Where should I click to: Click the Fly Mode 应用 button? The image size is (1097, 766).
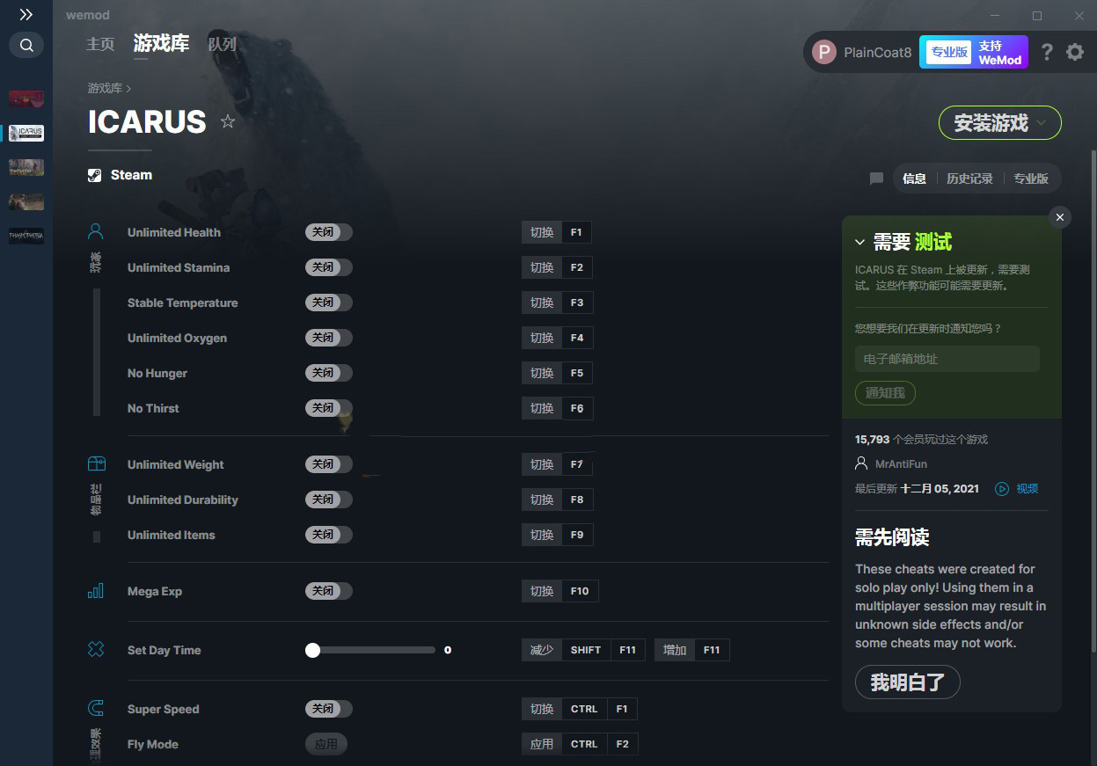(x=326, y=744)
